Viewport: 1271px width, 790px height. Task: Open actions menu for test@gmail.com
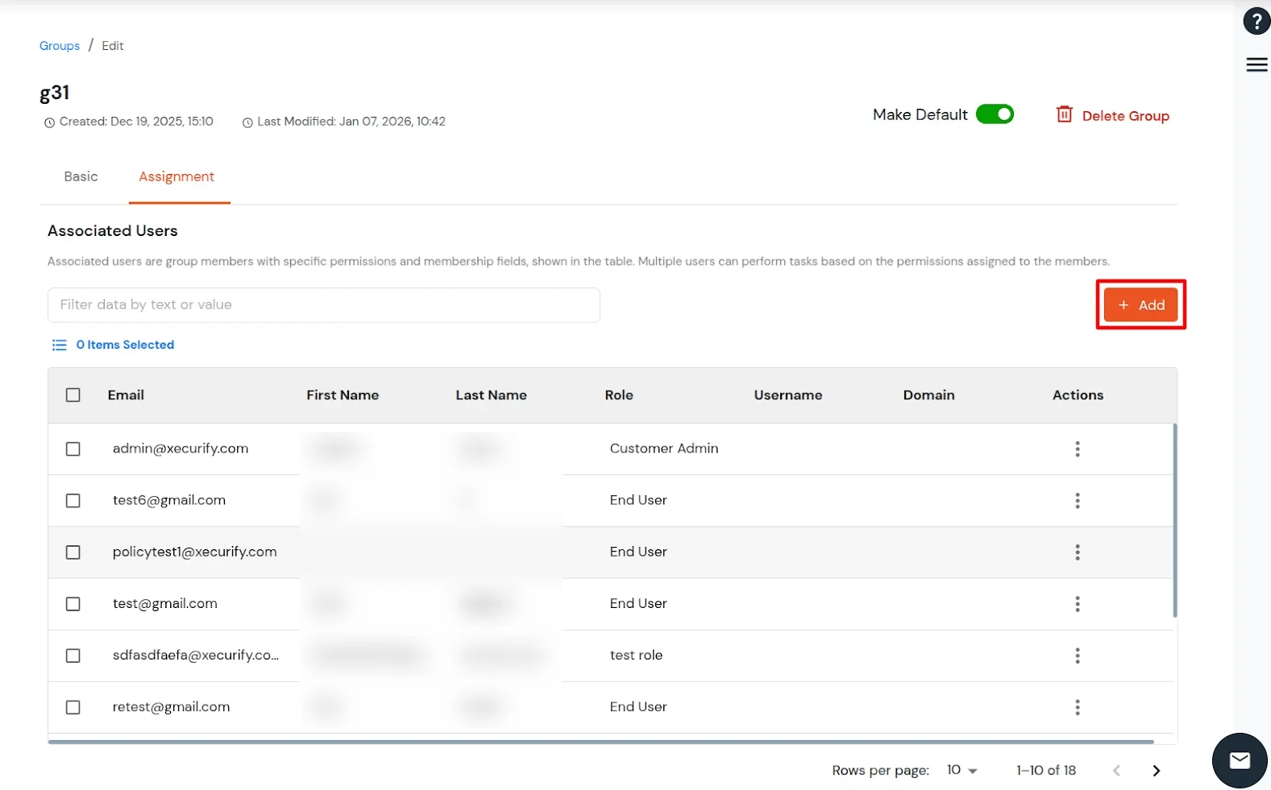click(x=1077, y=603)
